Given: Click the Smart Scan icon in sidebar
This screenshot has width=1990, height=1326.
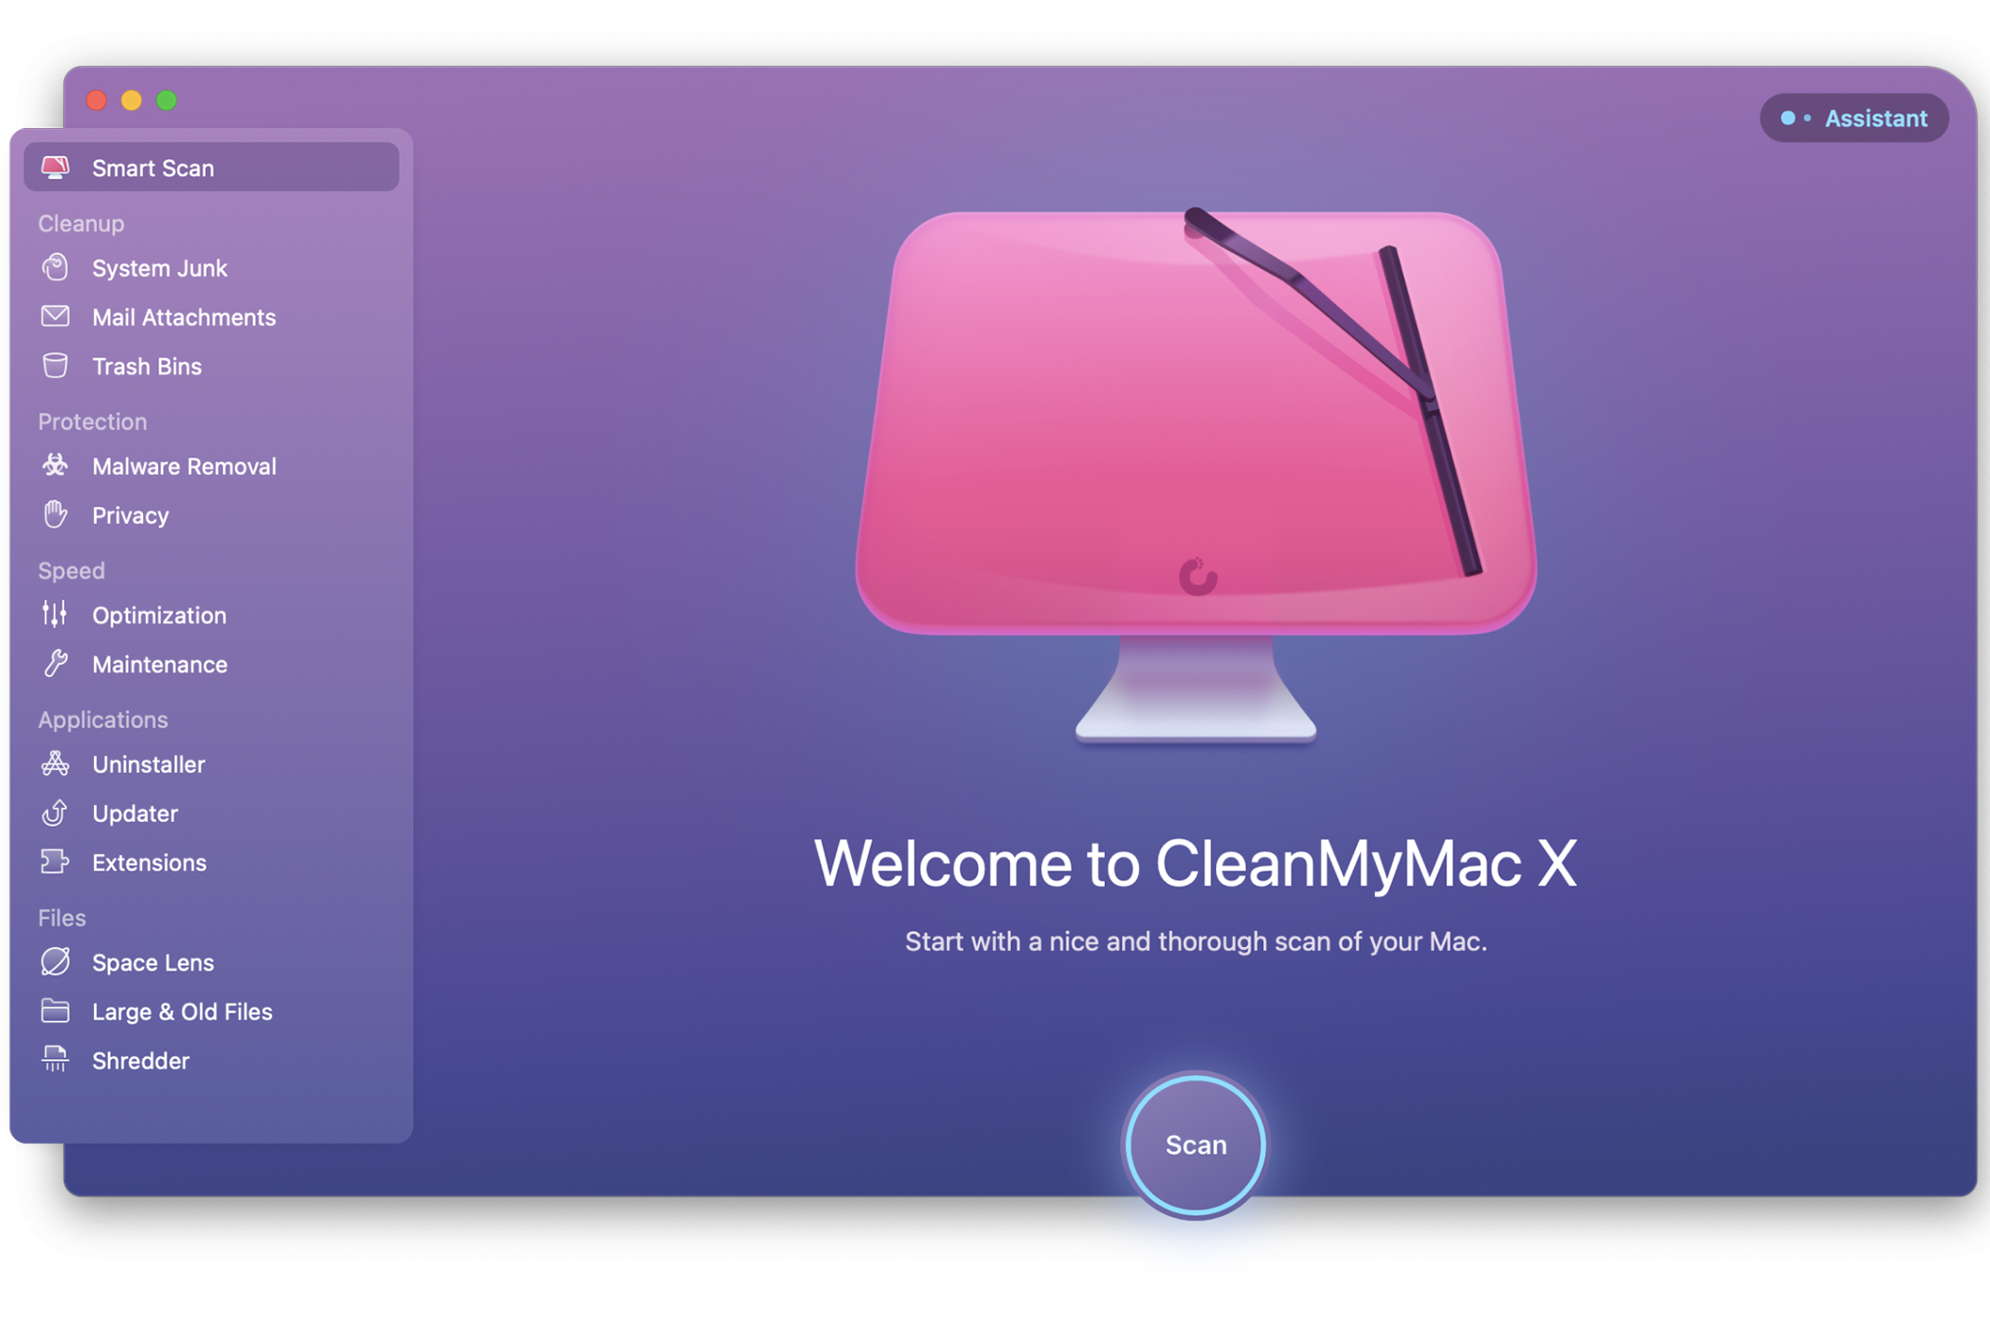Looking at the screenshot, I should click(x=56, y=168).
